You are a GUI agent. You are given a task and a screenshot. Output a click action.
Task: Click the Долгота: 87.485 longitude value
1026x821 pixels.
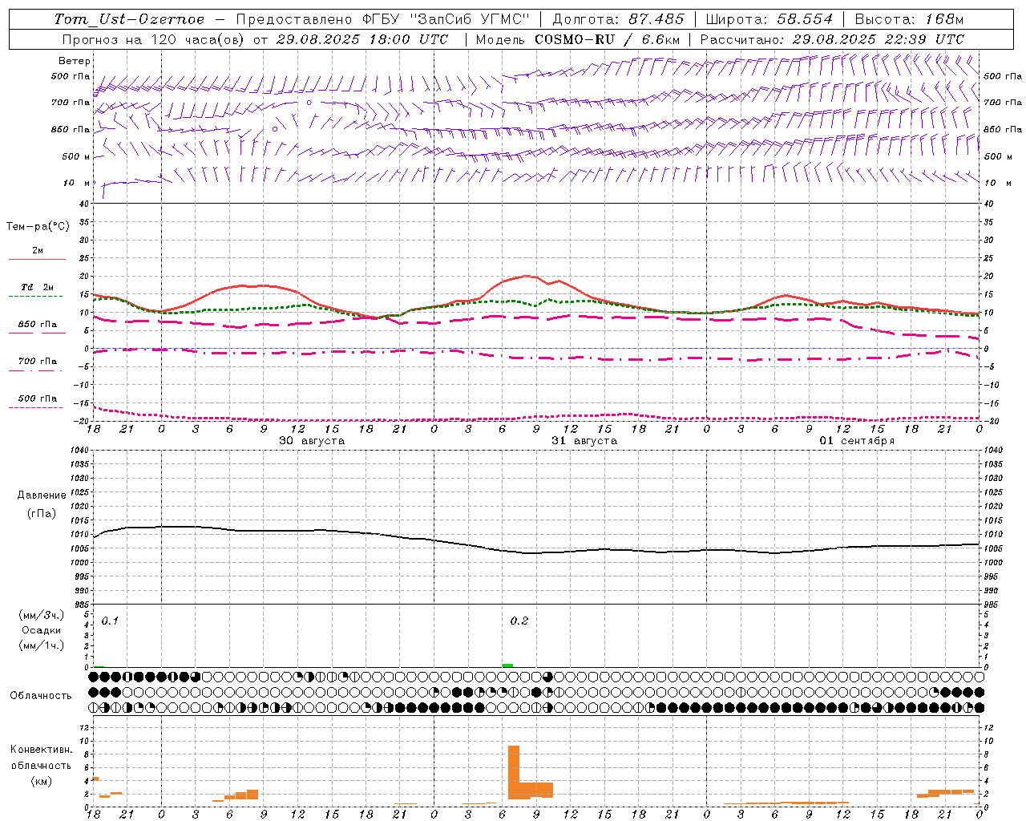click(x=618, y=19)
